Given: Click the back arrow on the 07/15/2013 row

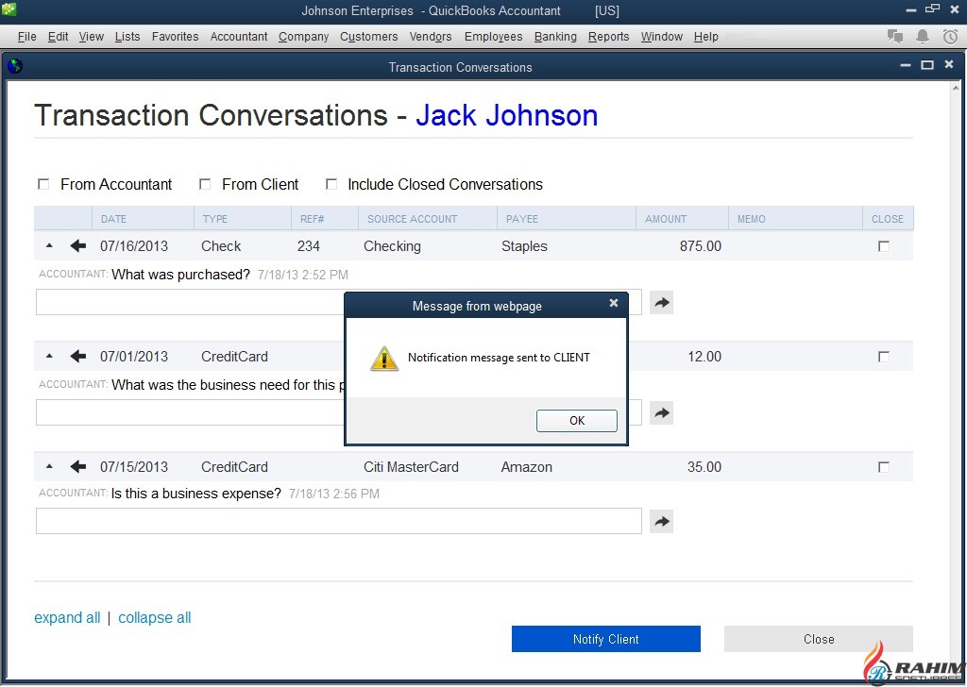Looking at the screenshot, I should click(78, 467).
